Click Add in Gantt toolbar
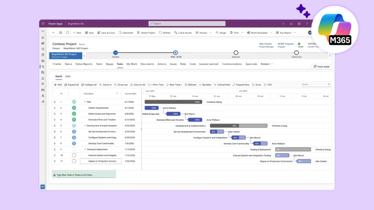374x210 pixels. [58, 85]
